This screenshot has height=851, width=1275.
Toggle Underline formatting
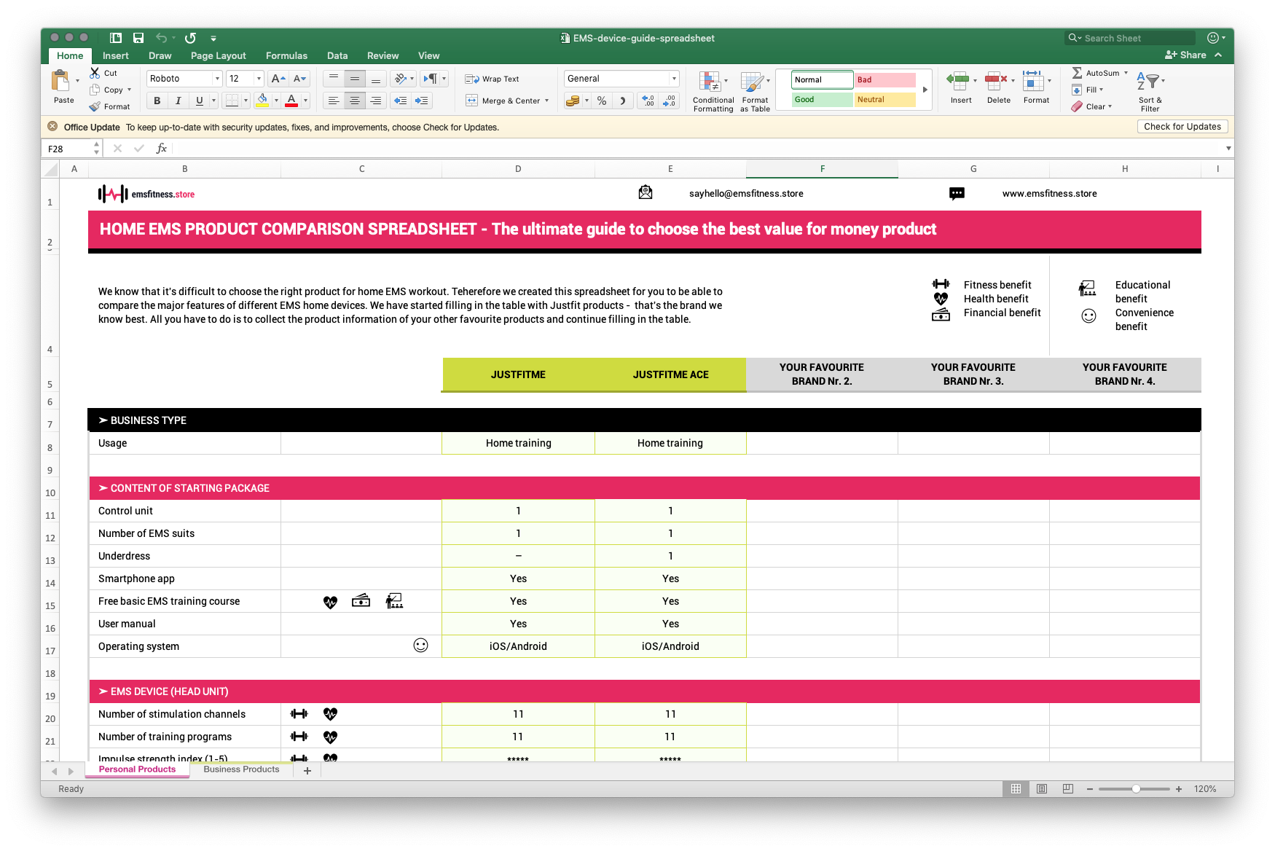pyautogui.click(x=199, y=101)
